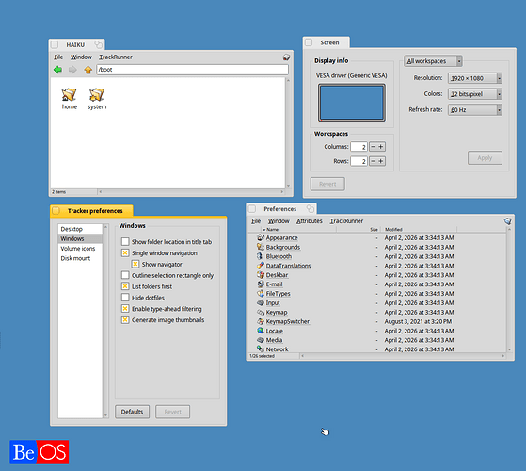The image size is (526, 471).
Task: Increase workspace Columns with plus button
Action: tap(381, 147)
